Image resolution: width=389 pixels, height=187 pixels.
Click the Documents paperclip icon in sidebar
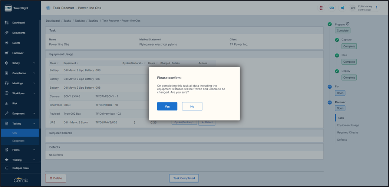coord(6,33)
